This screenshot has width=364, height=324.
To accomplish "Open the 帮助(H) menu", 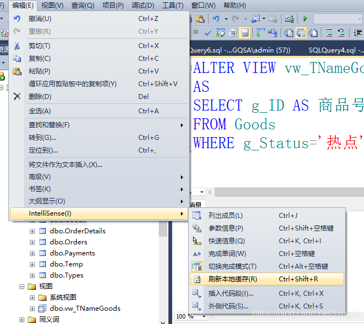I will [235, 6].
